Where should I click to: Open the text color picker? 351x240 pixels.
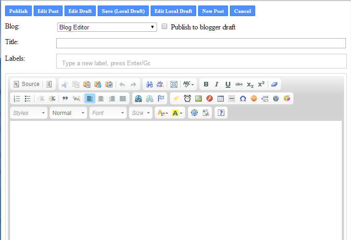click(x=163, y=113)
